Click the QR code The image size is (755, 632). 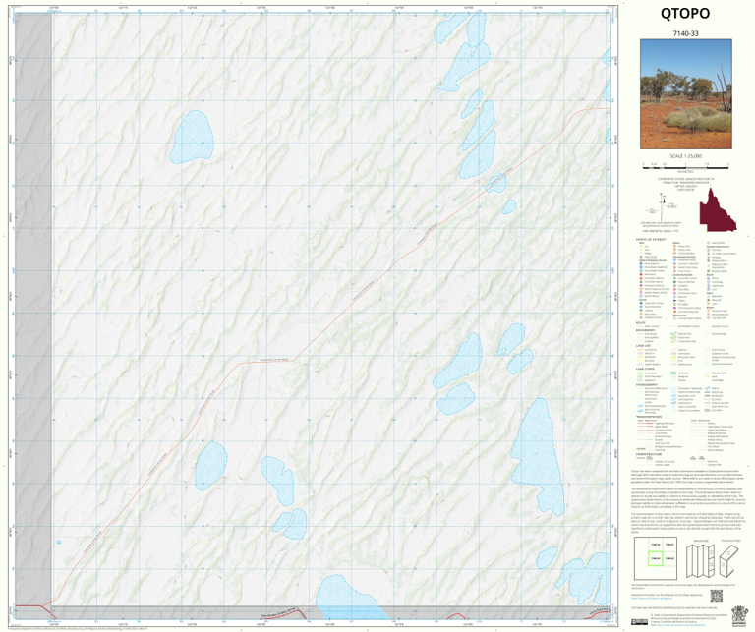pos(717,596)
